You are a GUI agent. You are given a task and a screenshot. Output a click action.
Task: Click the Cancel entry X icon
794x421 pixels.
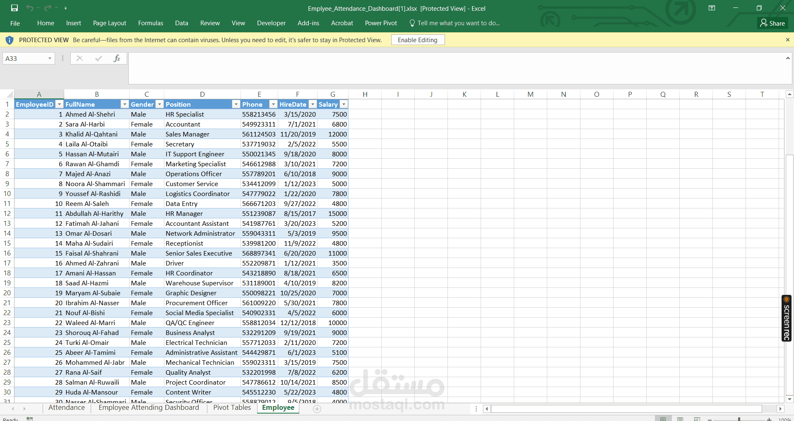point(79,58)
